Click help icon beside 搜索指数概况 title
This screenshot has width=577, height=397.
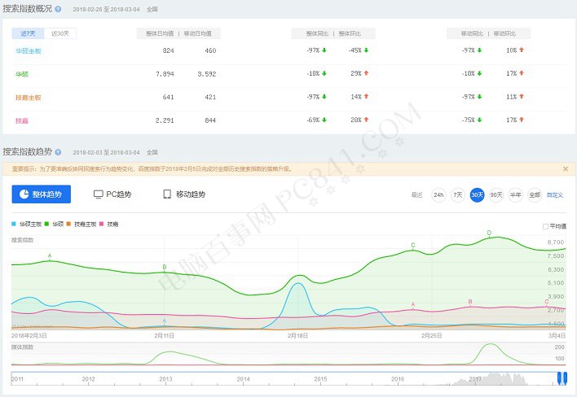[x=58, y=9]
